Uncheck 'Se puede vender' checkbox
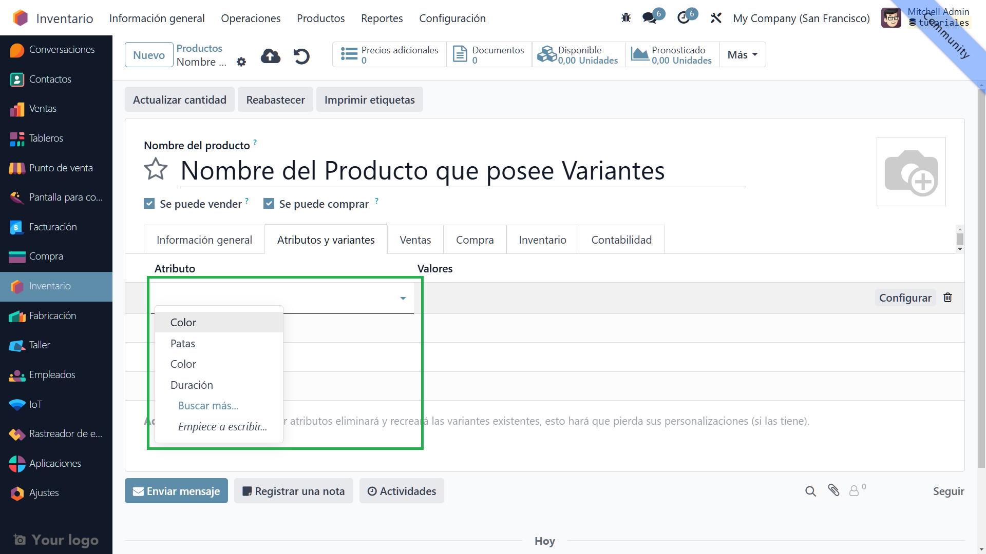Image resolution: width=986 pixels, height=554 pixels. click(x=149, y=204)
